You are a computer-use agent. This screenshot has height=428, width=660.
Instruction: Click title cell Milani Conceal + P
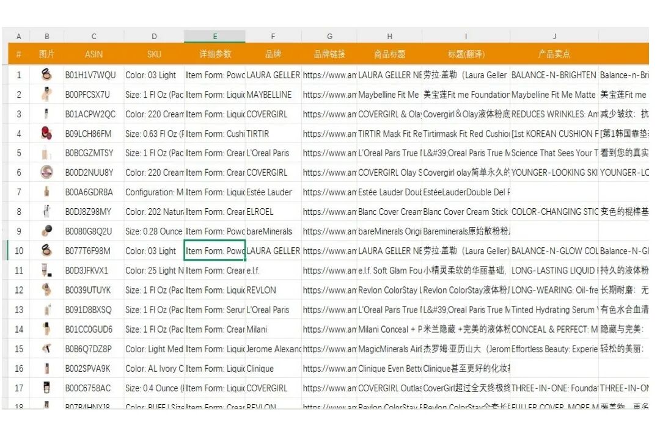(389, 329)
